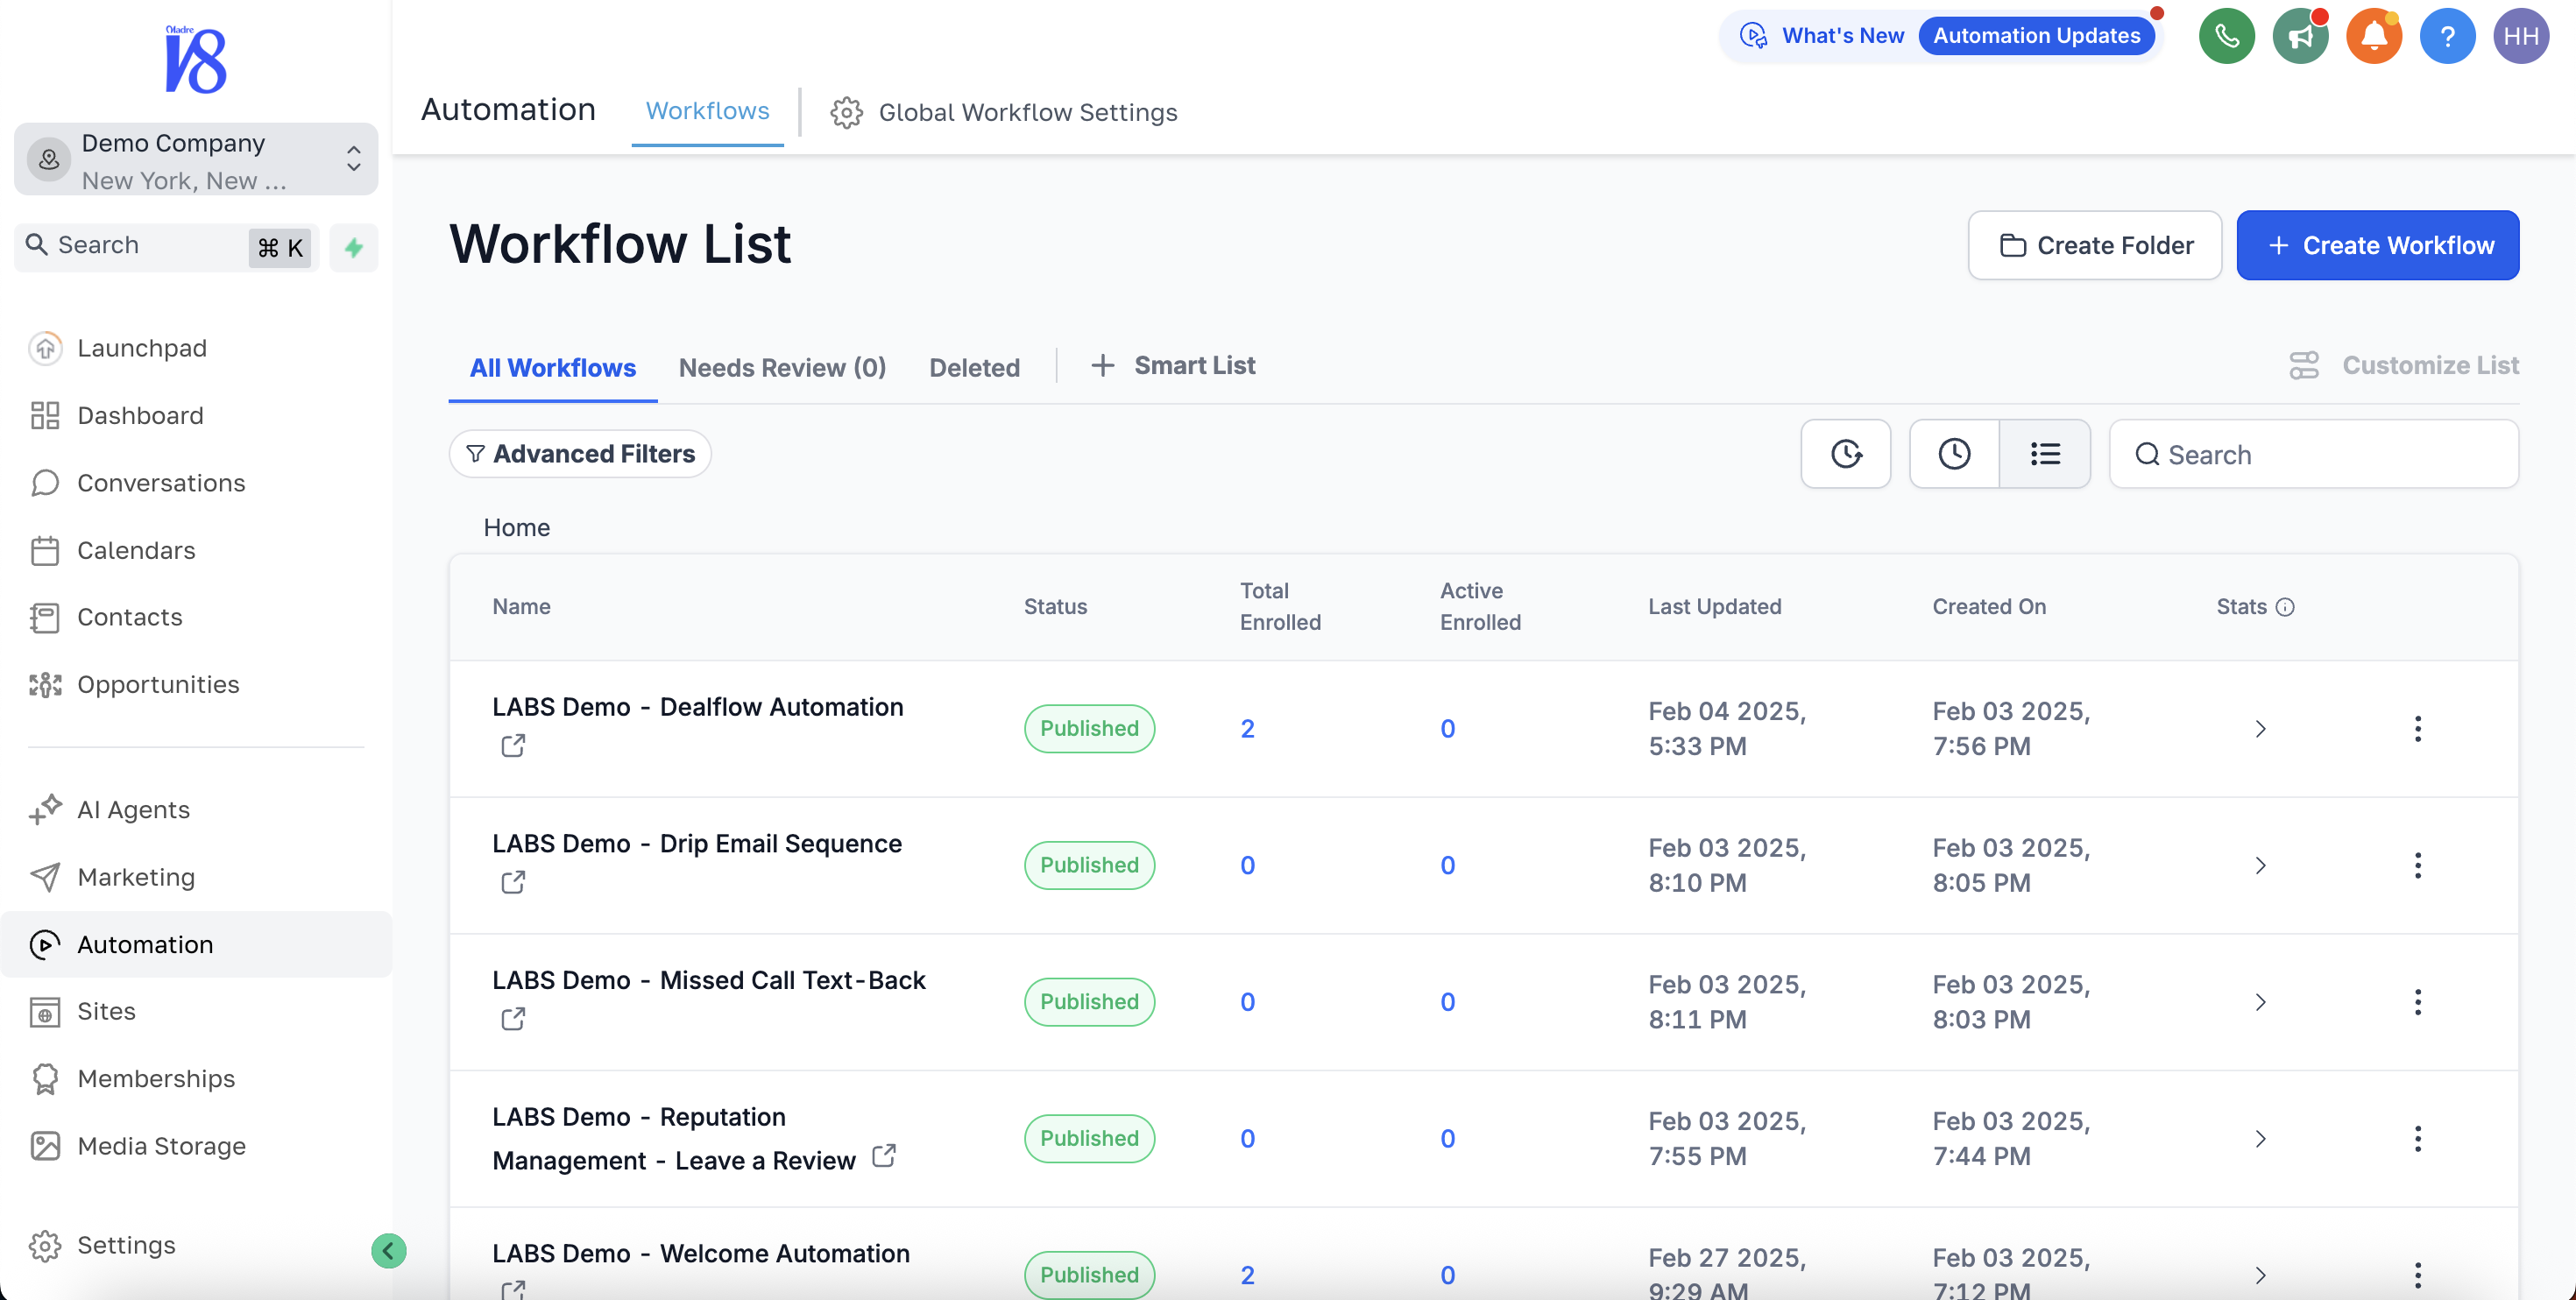Switch to list view toggle
Viewport: 2576px width, 1300px height.
point(2044,454)
